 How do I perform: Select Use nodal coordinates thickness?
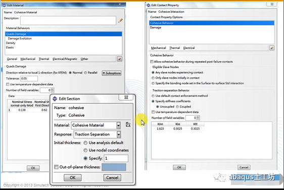pyautogui.click(x=85, y=151)
